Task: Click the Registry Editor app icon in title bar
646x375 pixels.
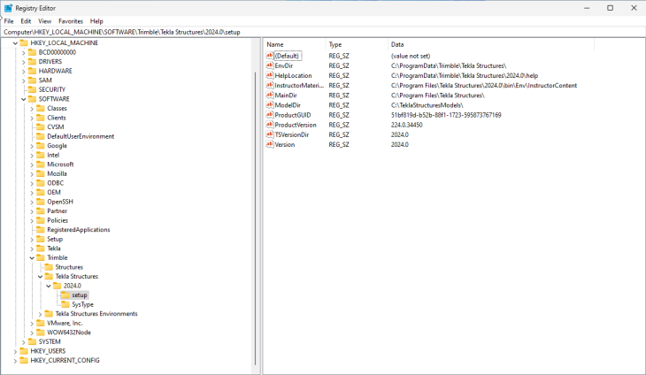Action: point(8,8)
